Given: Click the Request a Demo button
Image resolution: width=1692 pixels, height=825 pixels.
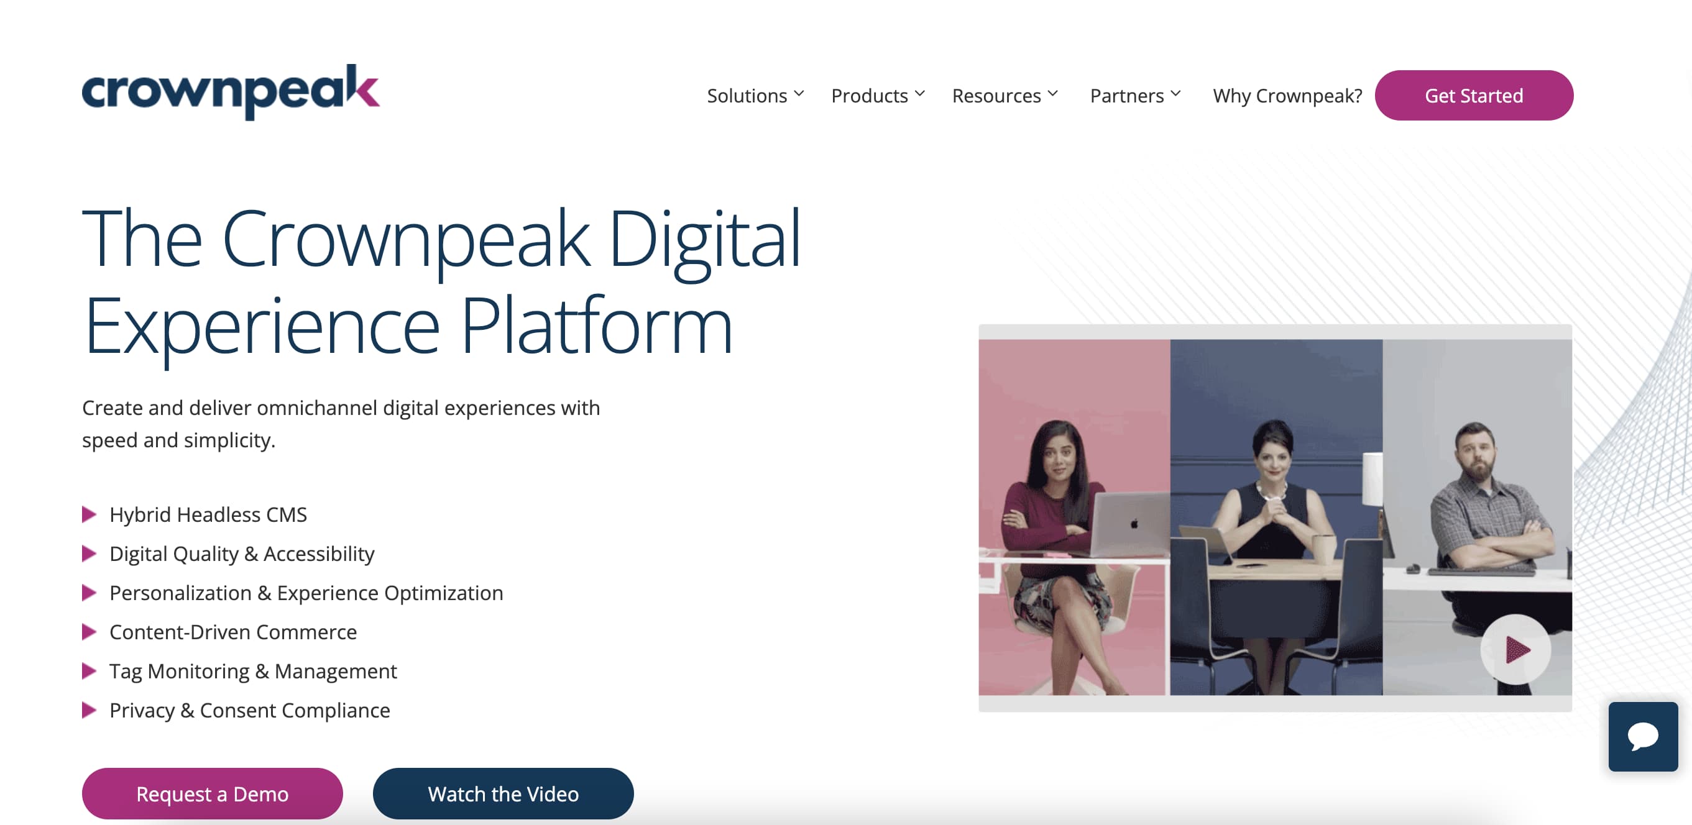Looking at the screenshot, I should tap(212, 793).
